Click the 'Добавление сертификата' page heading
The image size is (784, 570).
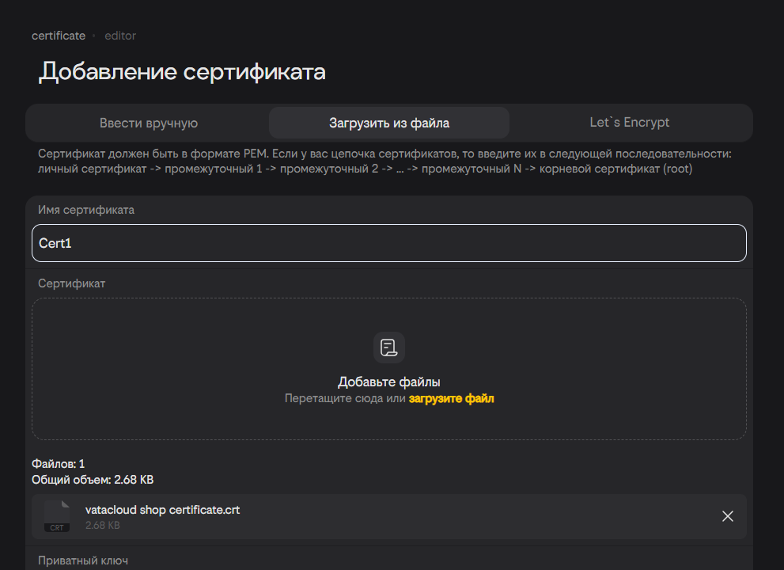183,72
